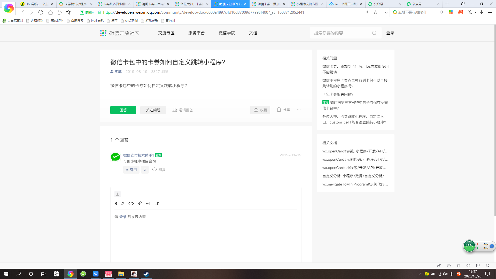
Task: Reload page with browser refresh icon
Action: coord(41,12)
